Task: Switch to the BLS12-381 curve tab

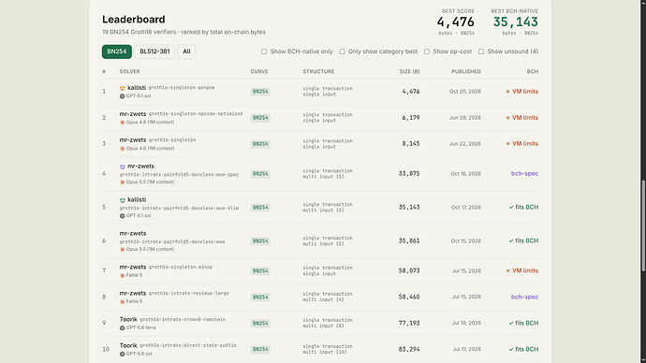Action: click(x=154, y=51)
